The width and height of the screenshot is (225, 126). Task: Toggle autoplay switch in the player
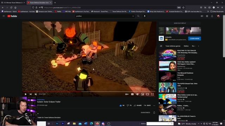127,94
